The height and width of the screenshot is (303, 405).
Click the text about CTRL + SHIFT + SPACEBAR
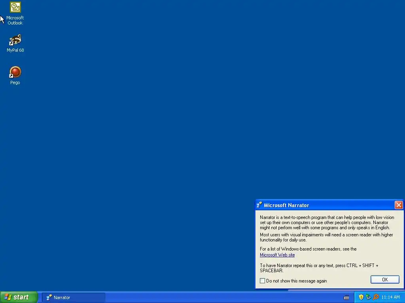tap(319, 268)
